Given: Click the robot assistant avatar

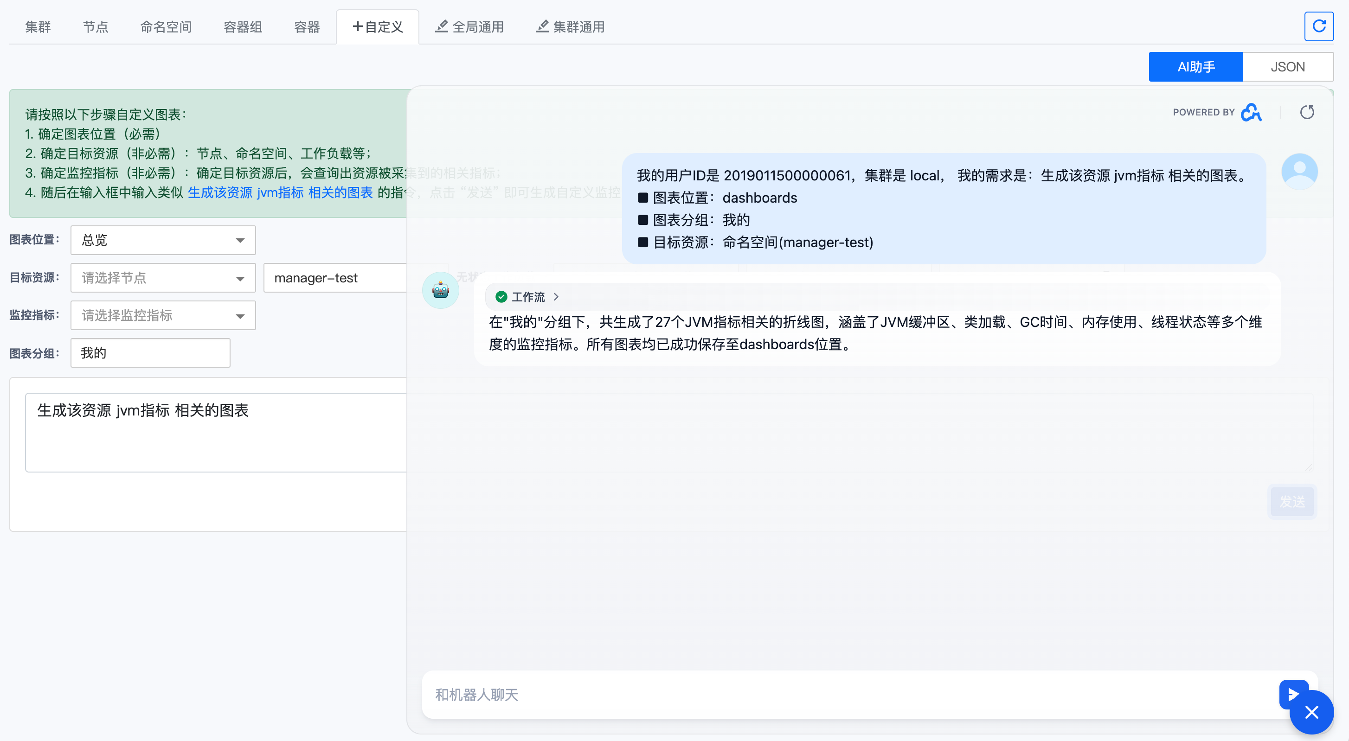Looking at the screenshot, I should point(440,289).
